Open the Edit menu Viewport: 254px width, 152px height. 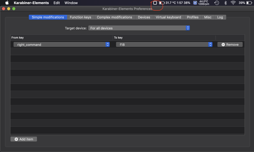57,3
